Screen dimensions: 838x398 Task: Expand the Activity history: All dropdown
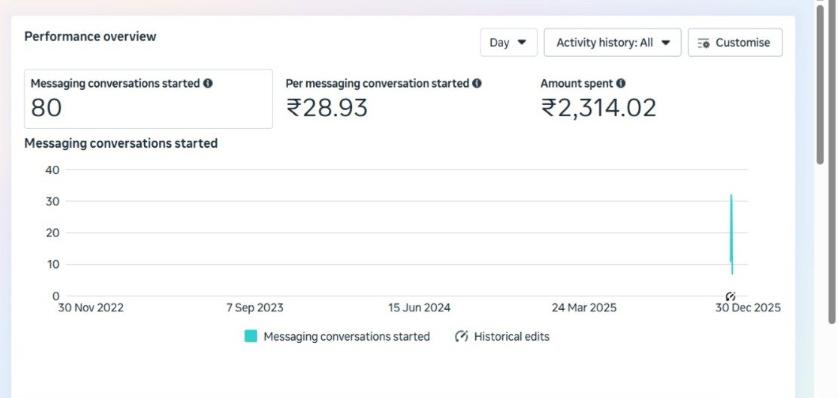point(612,43)
